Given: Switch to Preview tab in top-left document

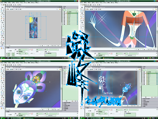Looking at the screenshot, I should tap(12, 9).
